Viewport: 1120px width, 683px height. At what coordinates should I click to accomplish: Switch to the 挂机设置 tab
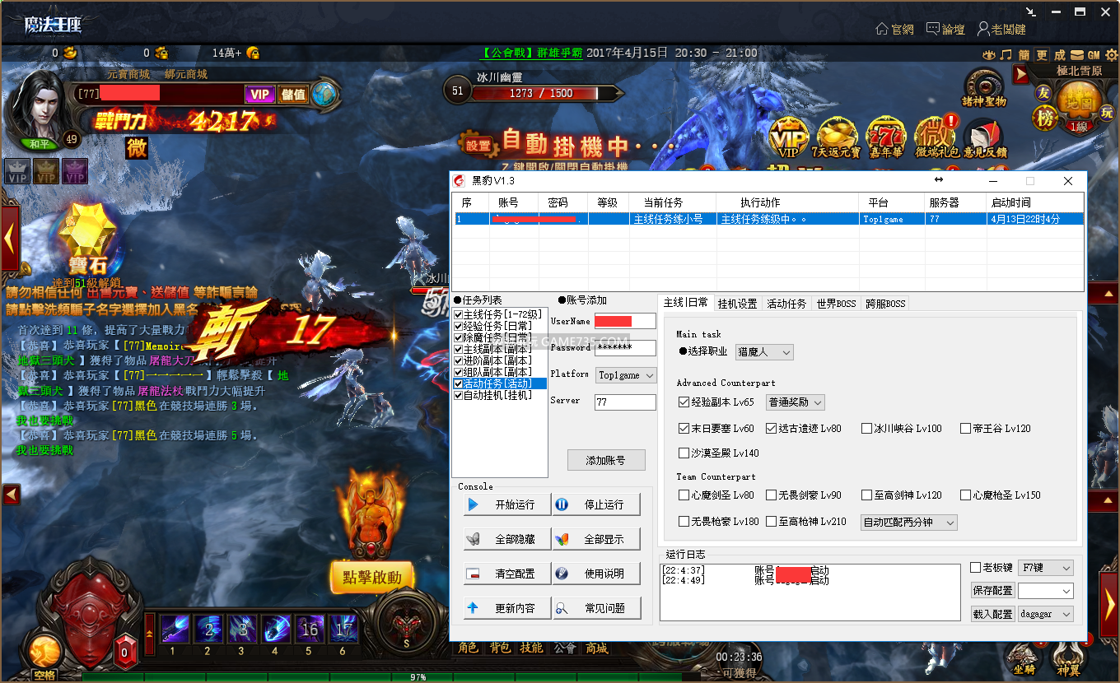(x=736, y=304)
